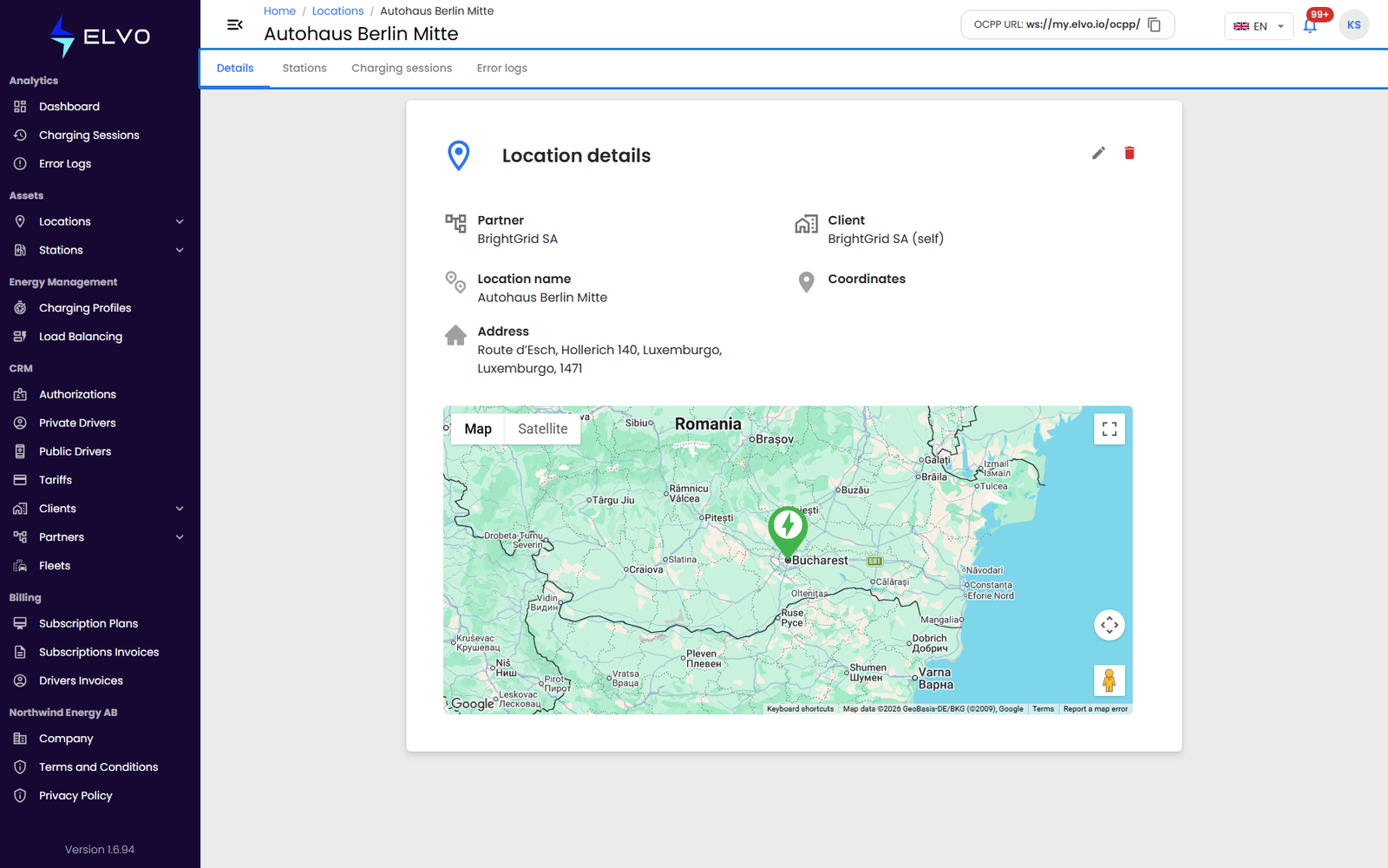The height and width of the screenshot is (868, 1388).
Task: Open map camera controls
Action: [x=1110, y=625]
